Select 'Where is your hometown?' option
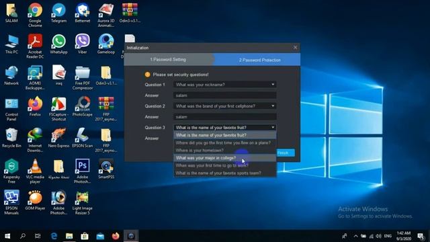 click(225, 151)
